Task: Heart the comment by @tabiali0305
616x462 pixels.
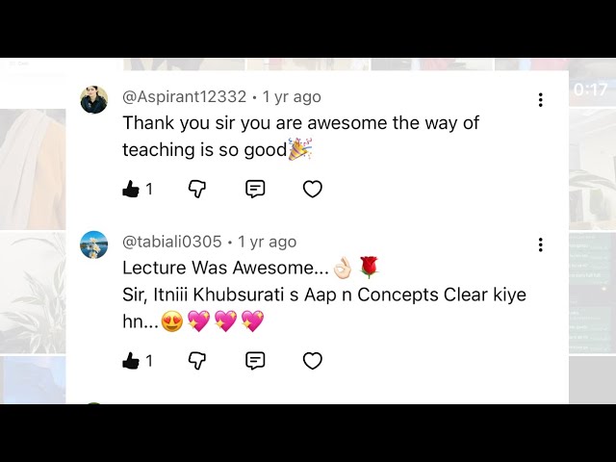Action: (x=313, y=361)
